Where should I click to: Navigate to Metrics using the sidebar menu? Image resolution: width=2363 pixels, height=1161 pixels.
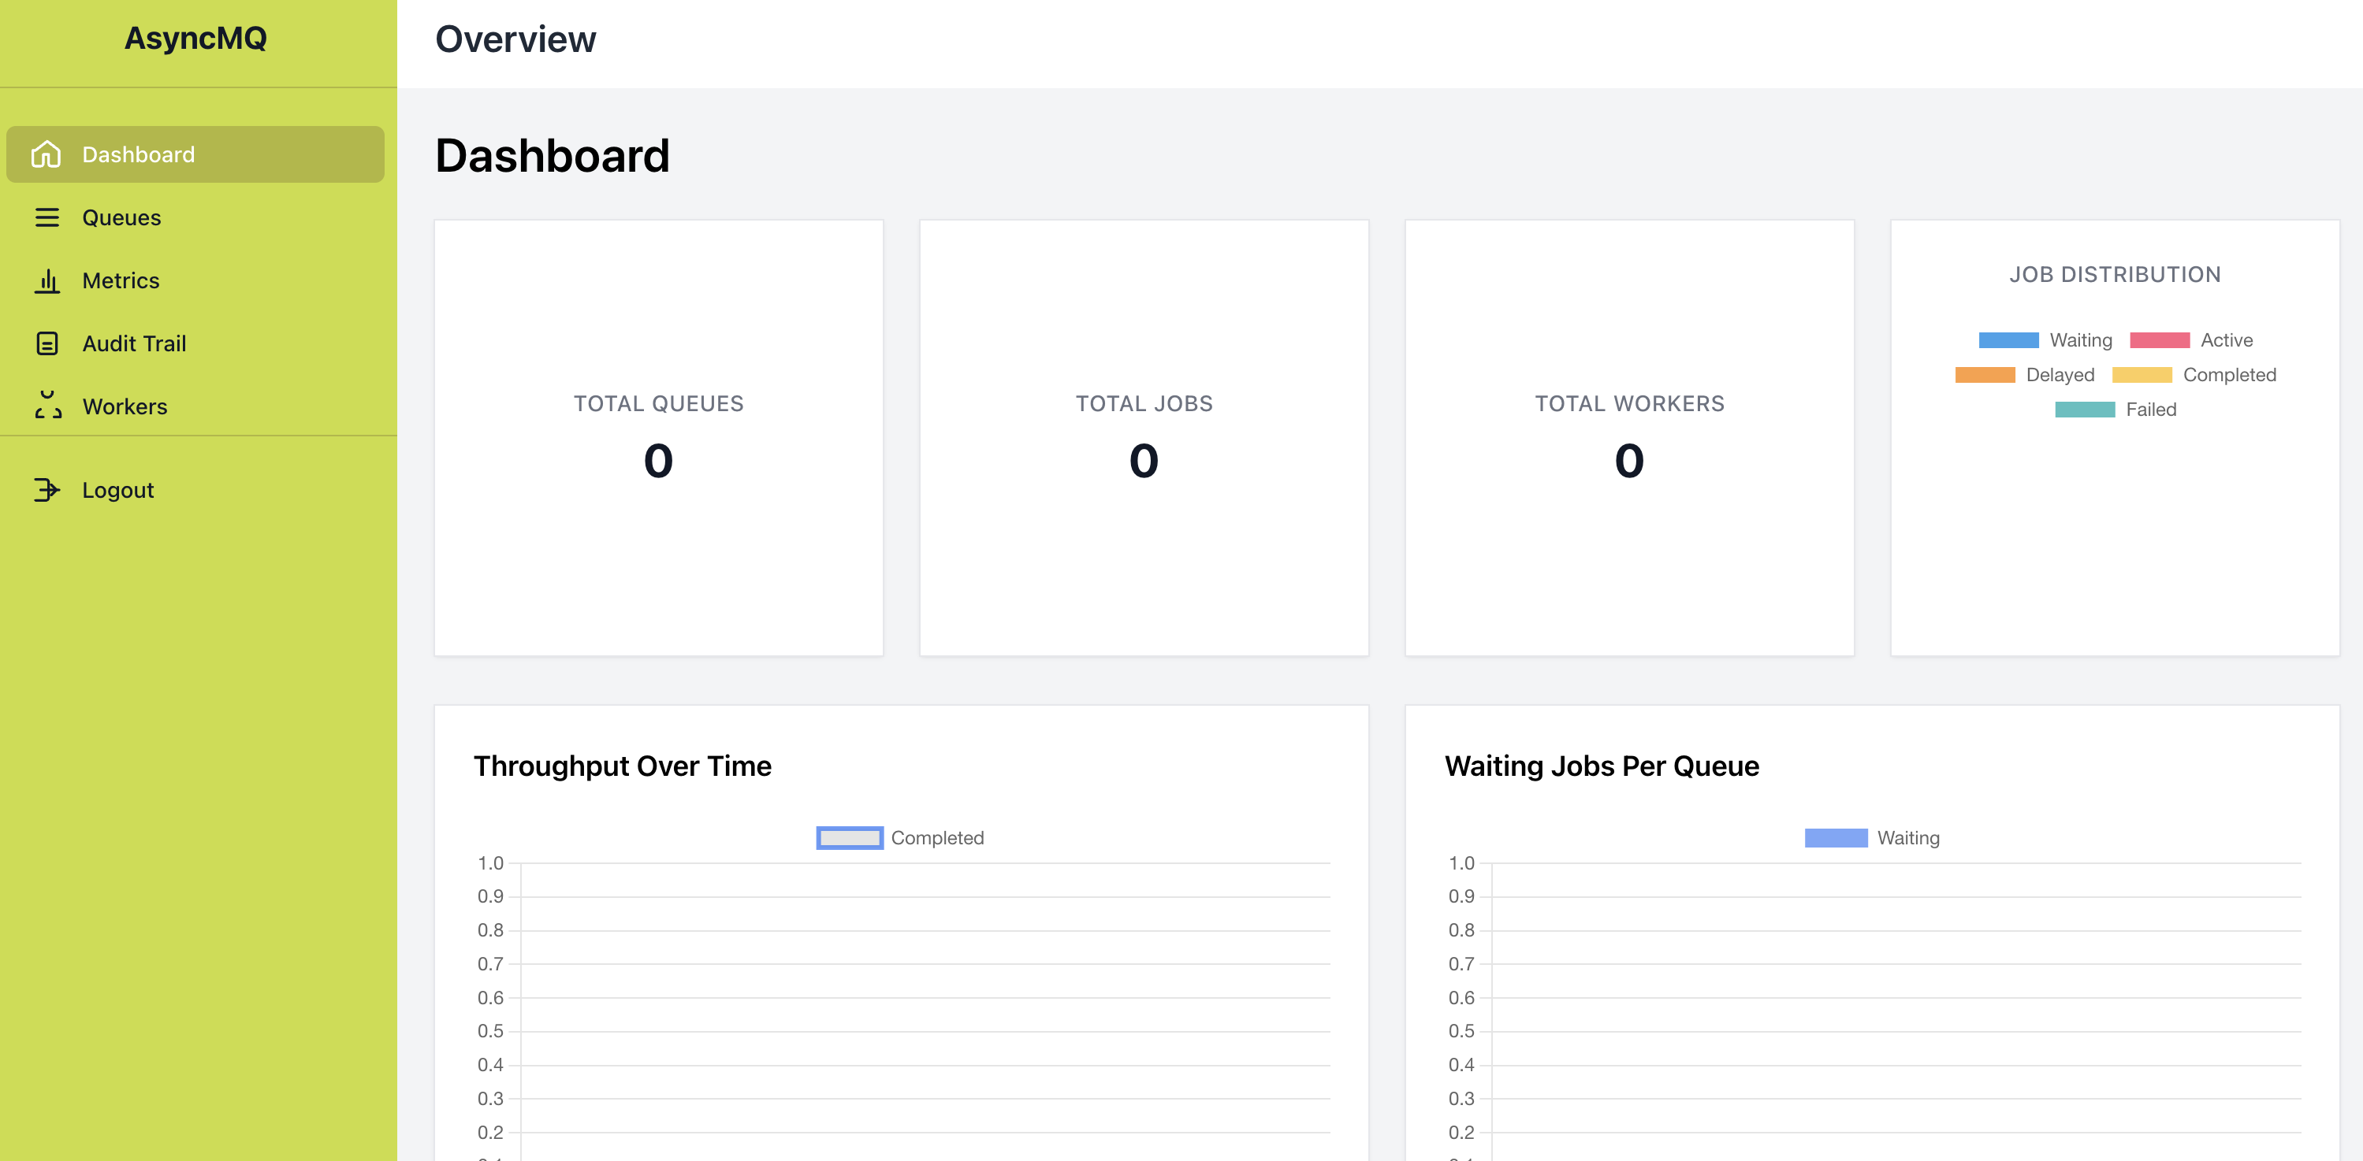coord(120,280)
